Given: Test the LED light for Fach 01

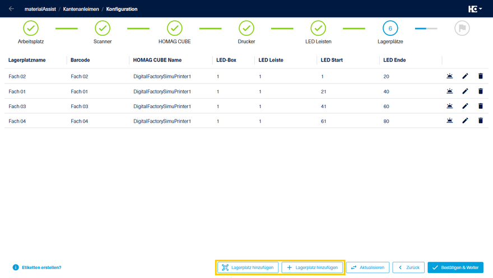Looking at the screenshot, I should pos(450,91).
